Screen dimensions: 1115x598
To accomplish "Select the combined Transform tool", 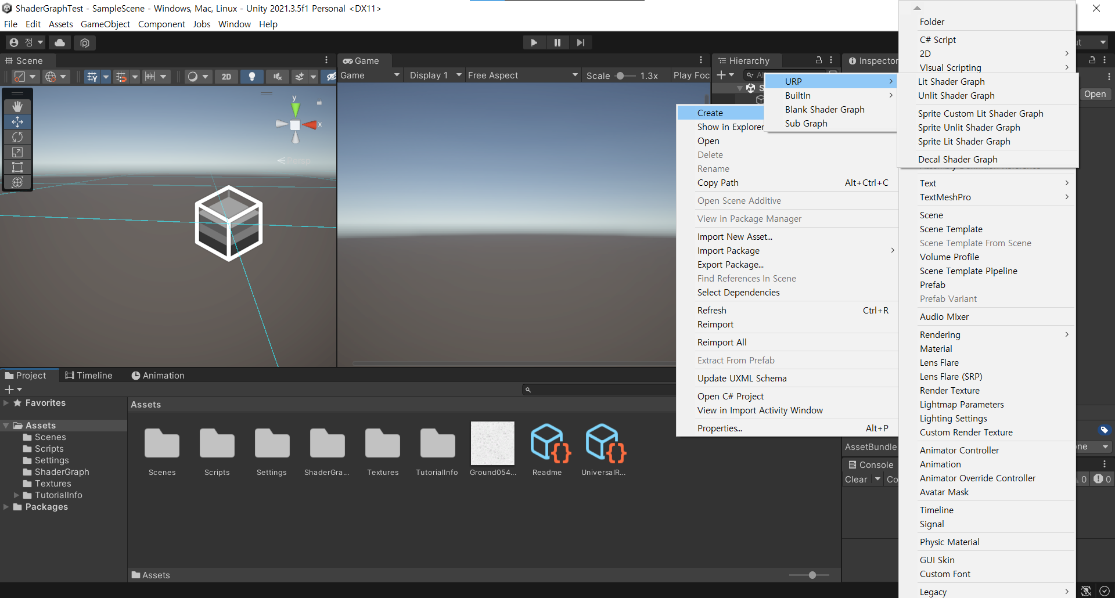I will 17,182.
